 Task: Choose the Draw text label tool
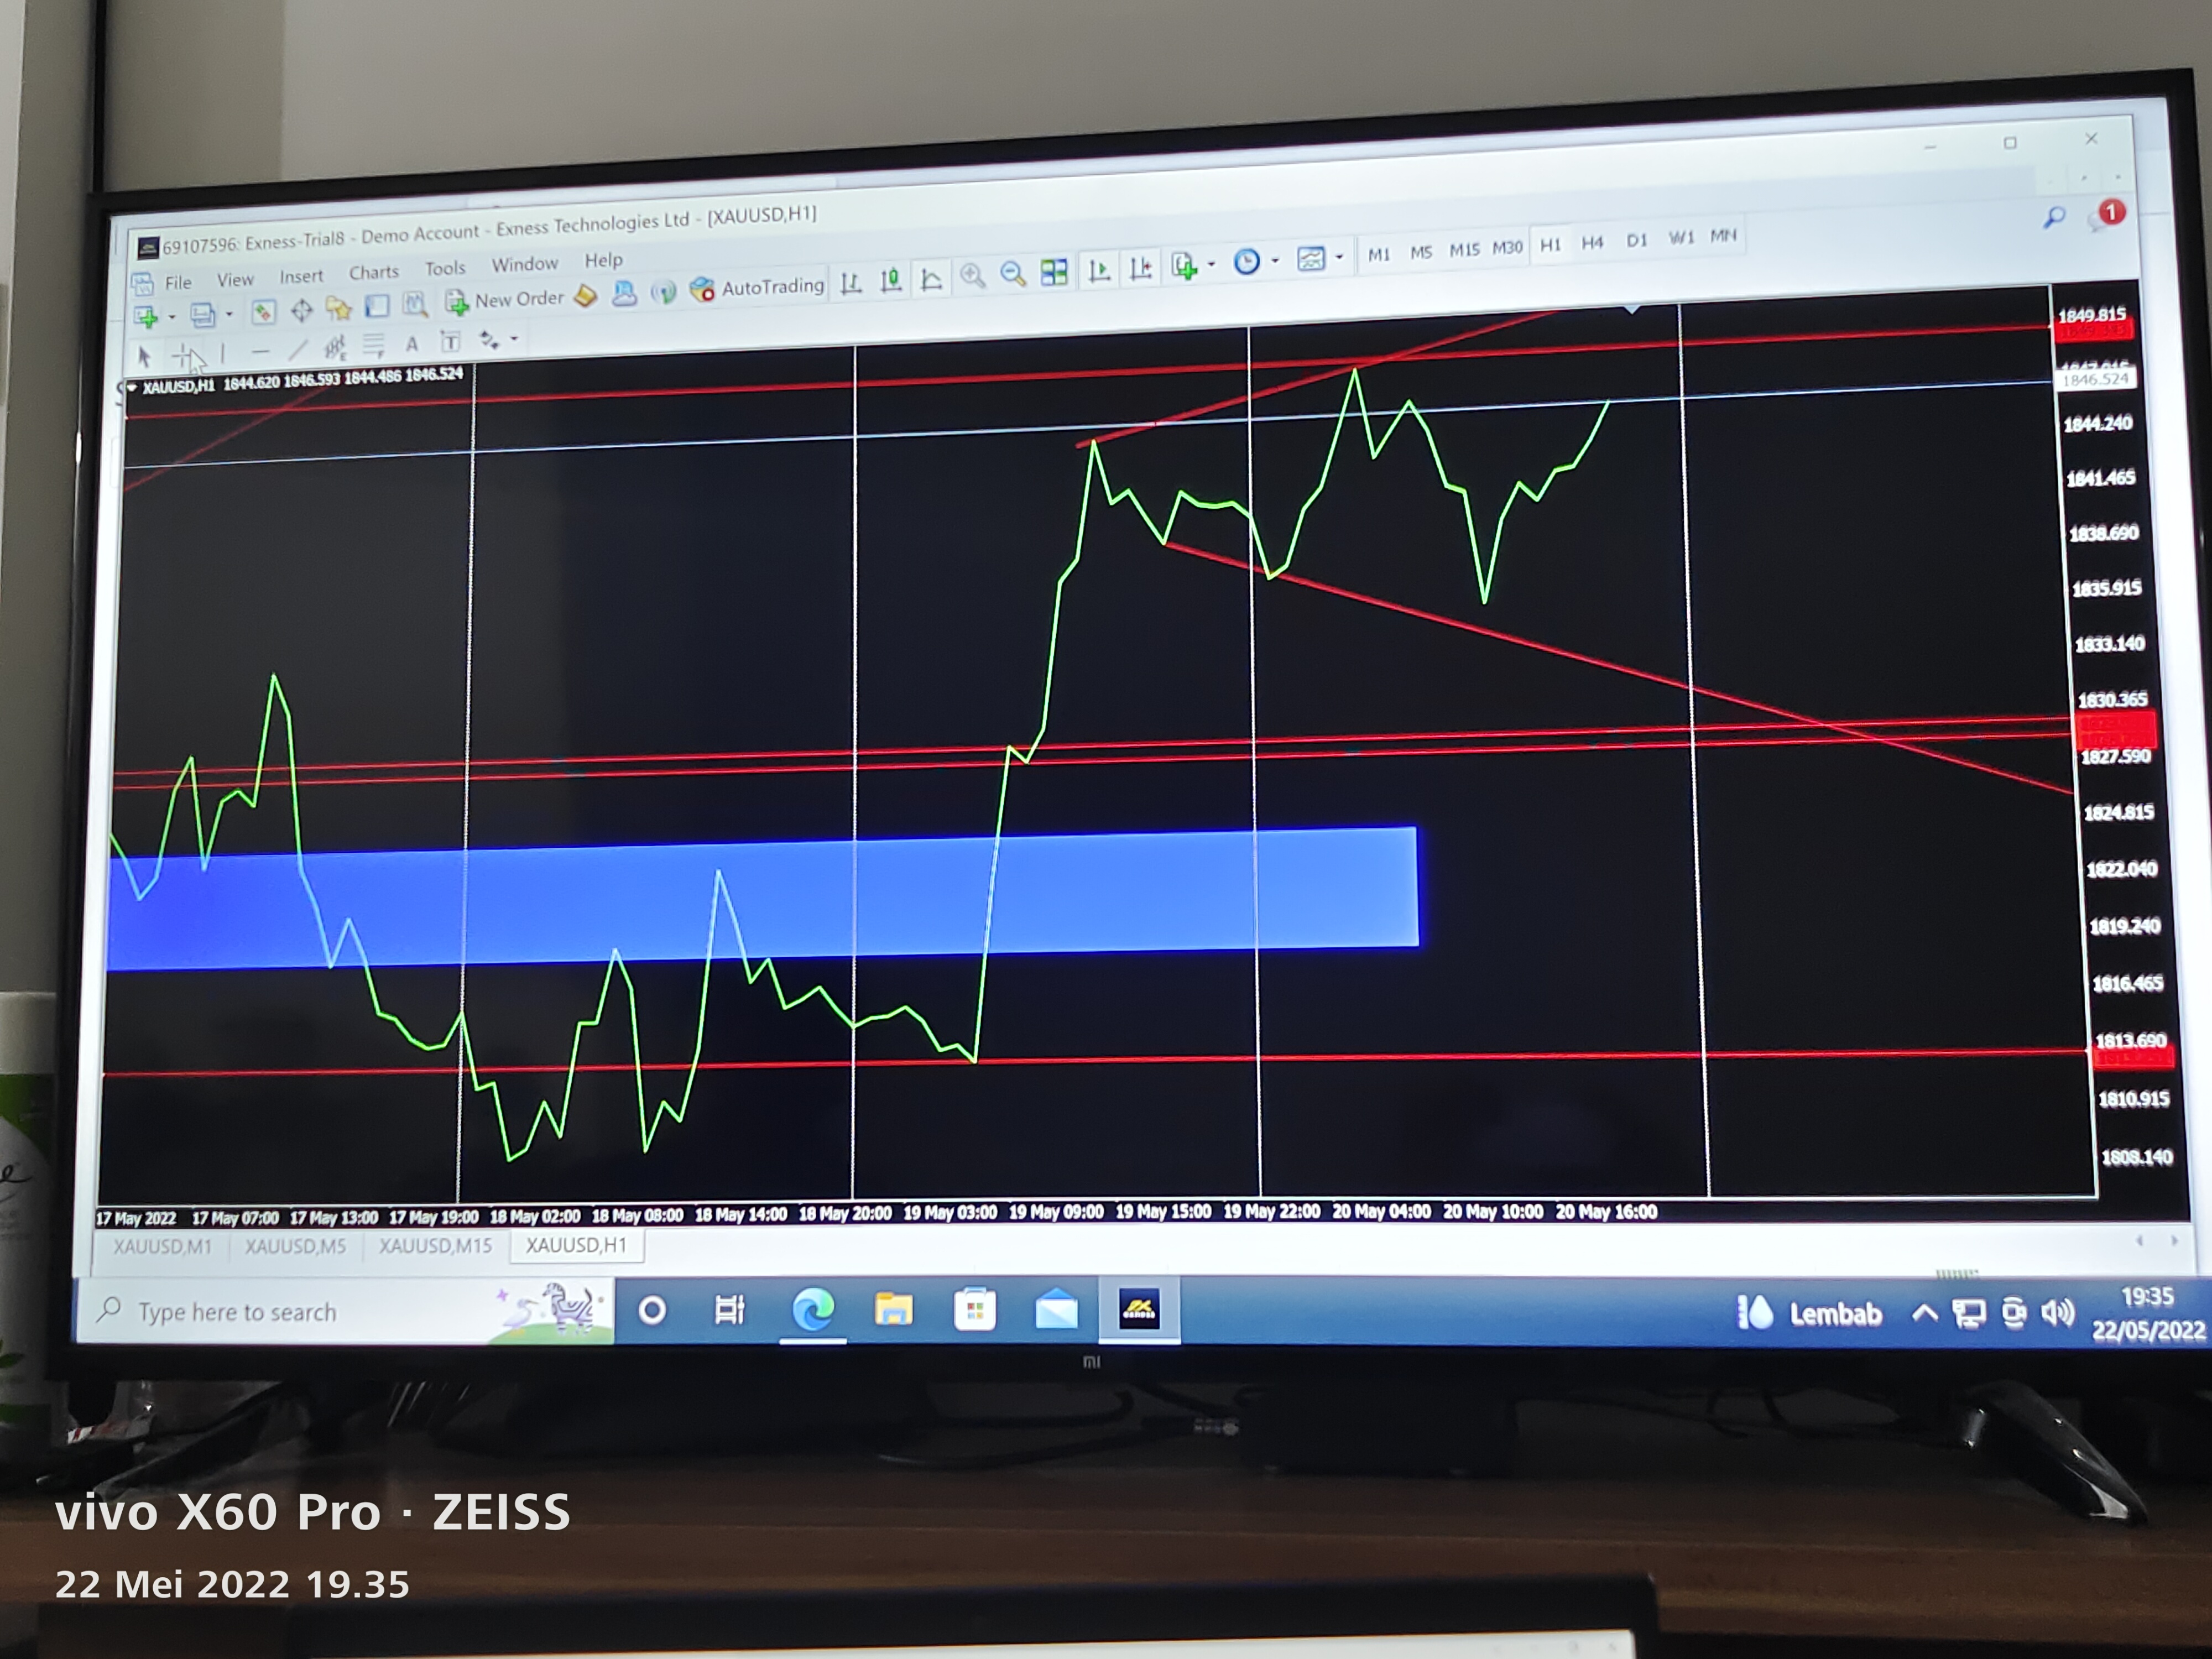[x=451, y=342]
